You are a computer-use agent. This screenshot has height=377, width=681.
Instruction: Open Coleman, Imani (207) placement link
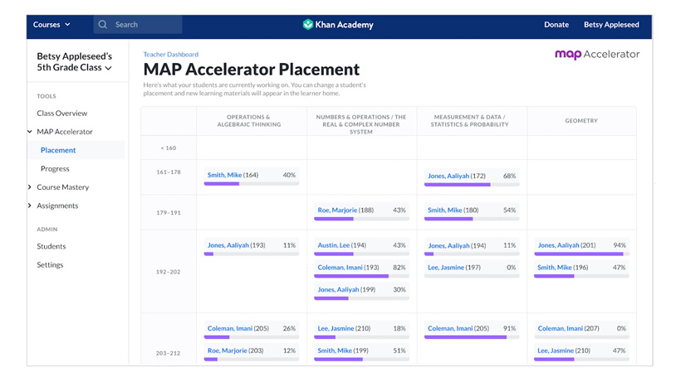pos(561,328)
